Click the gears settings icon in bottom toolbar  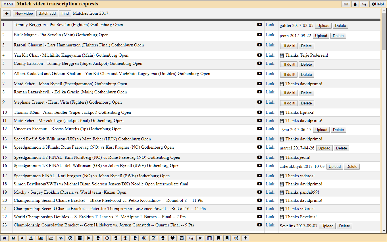point(236,238)
